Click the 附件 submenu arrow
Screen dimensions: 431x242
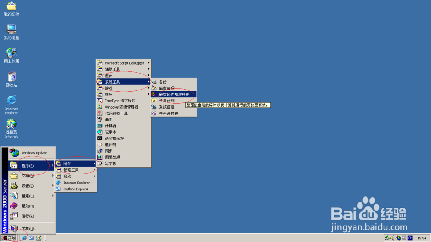coord(94,164)
